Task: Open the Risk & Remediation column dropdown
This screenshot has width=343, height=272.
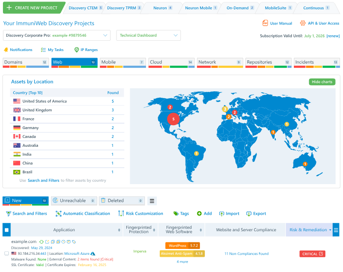Action: 330,230
